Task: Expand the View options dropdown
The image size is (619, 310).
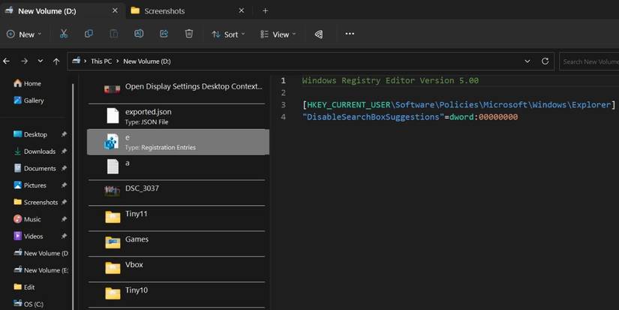Action: pyautogui.click(x=278, y=34)
